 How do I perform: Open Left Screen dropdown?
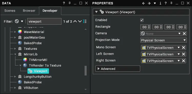point(179,54)
